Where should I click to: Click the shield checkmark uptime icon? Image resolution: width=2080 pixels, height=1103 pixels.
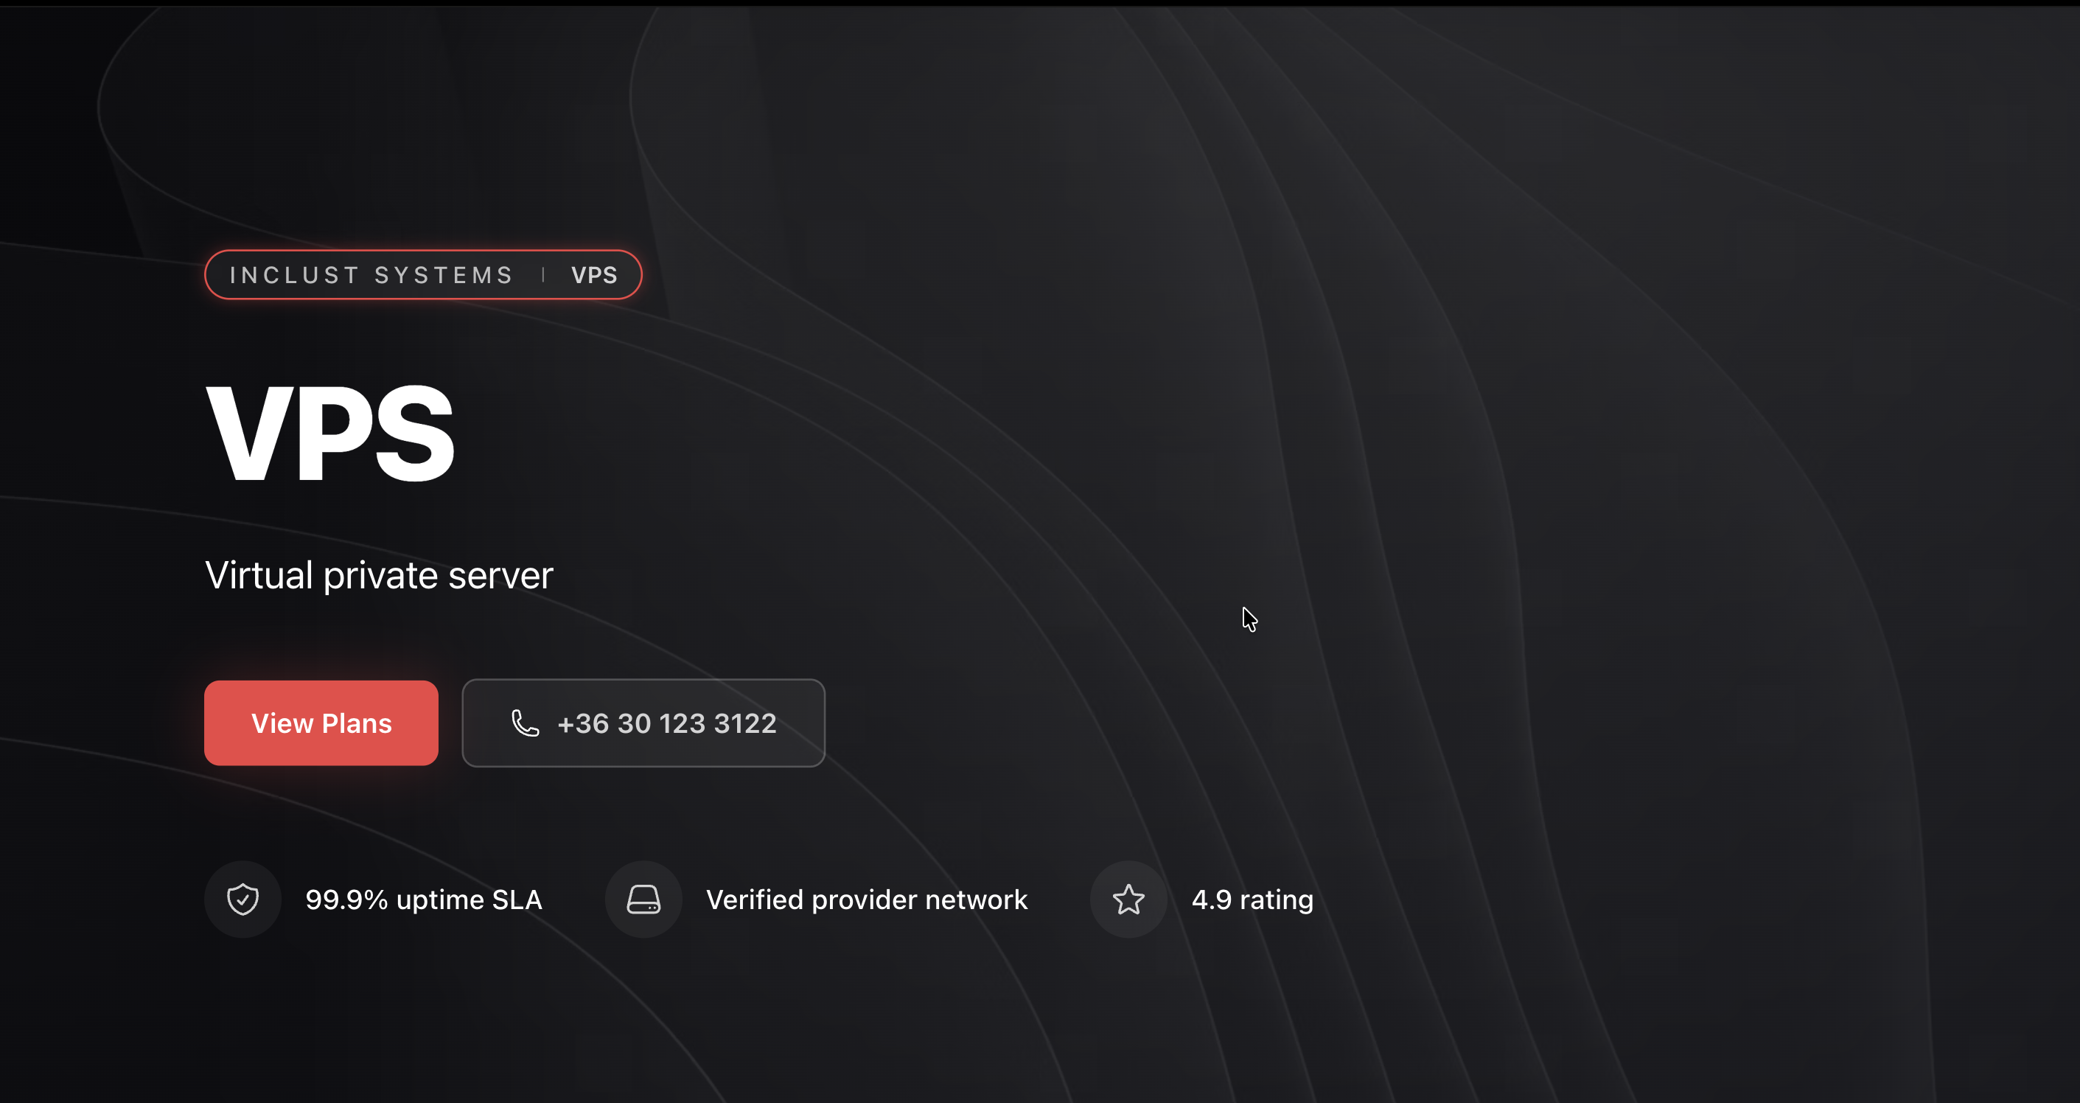[x=242, y=899]
